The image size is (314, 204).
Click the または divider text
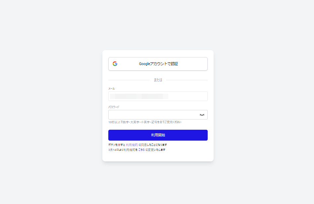click(x=158, y=80)
